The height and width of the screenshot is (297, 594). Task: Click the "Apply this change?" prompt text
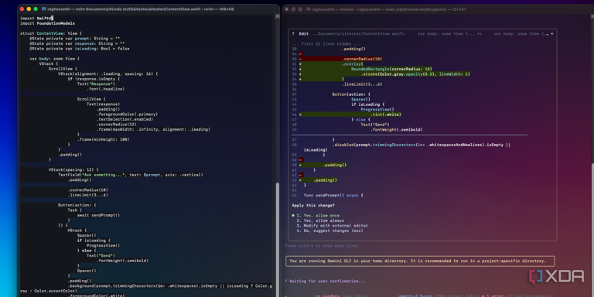click(313, 205)
